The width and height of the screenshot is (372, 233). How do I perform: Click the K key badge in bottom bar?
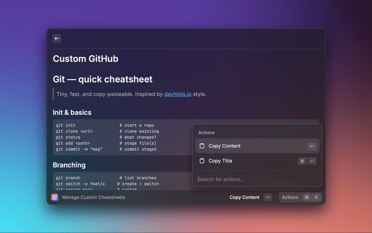pyautogui.click(x=316, y=197)
